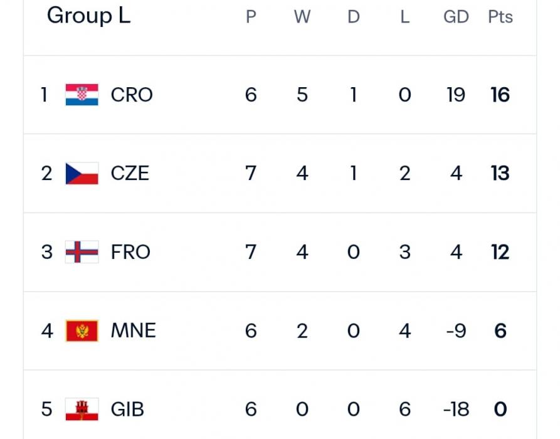Click the Gibraltar flag icon
Screen dimensions: 560x439
coord(82,410)
